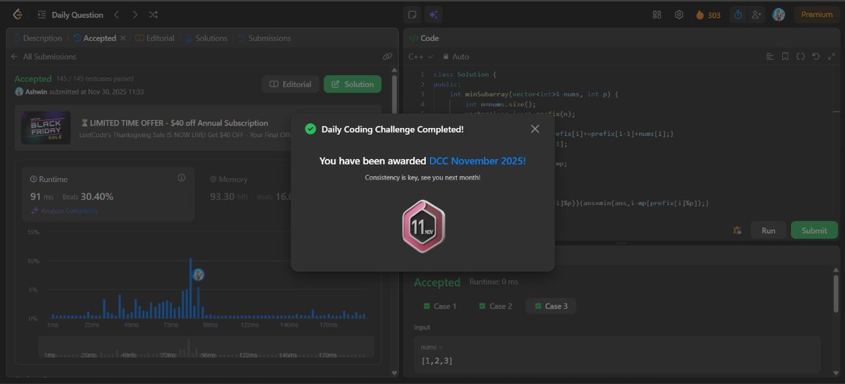Image resolution: width=845 pixels, height=384 pixels.
Task: Click the tallest bar in runtime chart
Action: click(191, 288)
